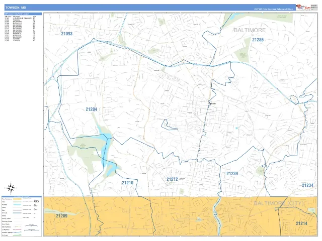This screenshot has width=322, height=241.
Task: Select ZIP code label 21234
Action: [307, 185]
